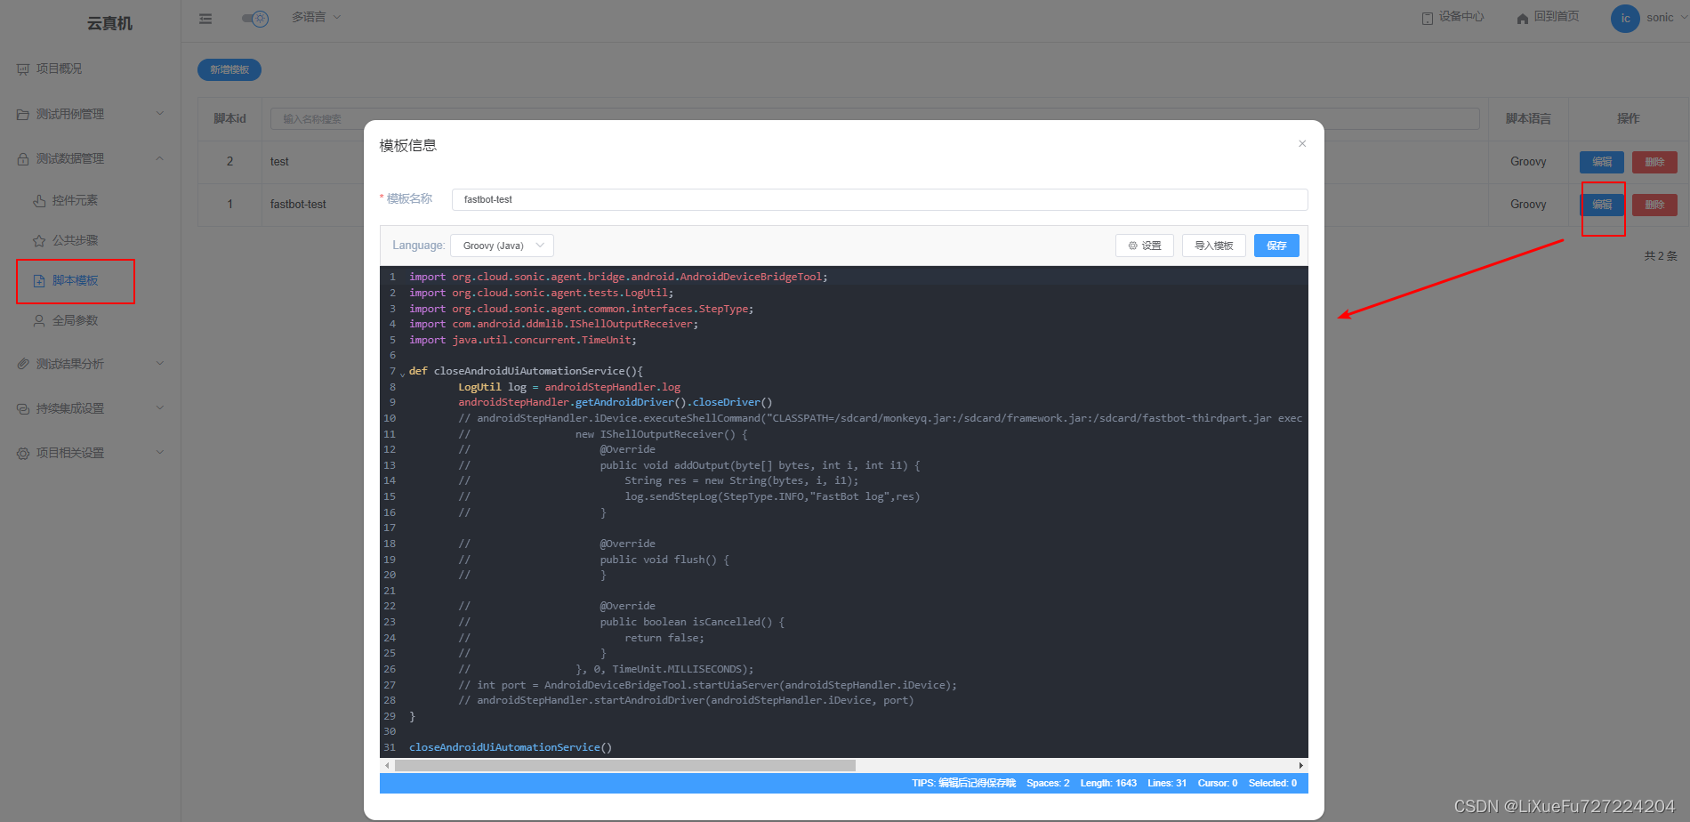
Task: Click the Cursor: 0 status entry
Action: tap(1218, 783)
